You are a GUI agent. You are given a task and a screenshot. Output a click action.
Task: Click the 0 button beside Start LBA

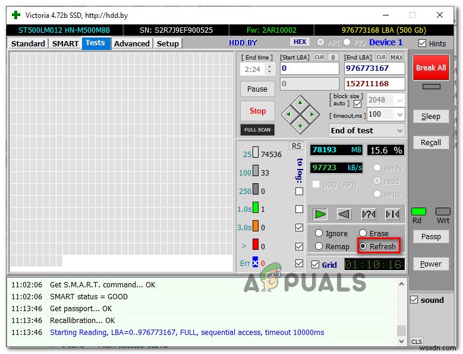click(x=333, y=57)
